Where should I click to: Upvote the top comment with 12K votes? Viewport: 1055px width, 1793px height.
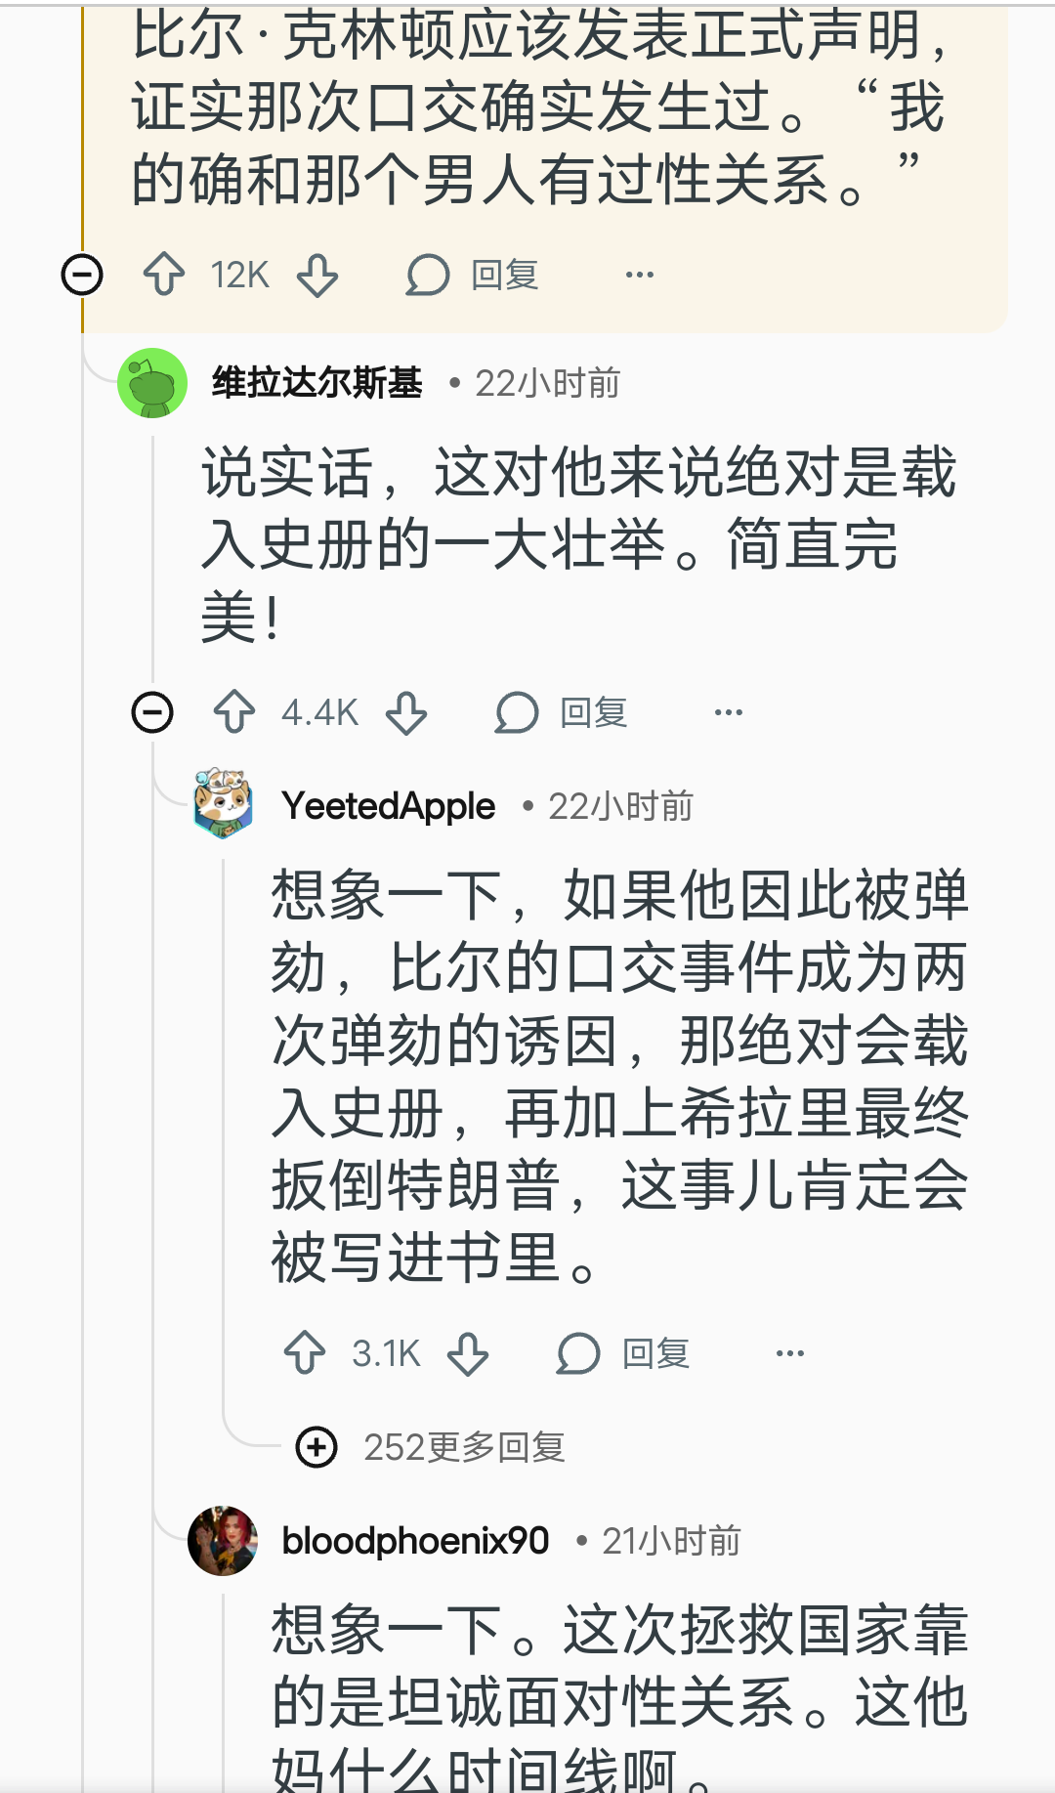pos(164,275)
